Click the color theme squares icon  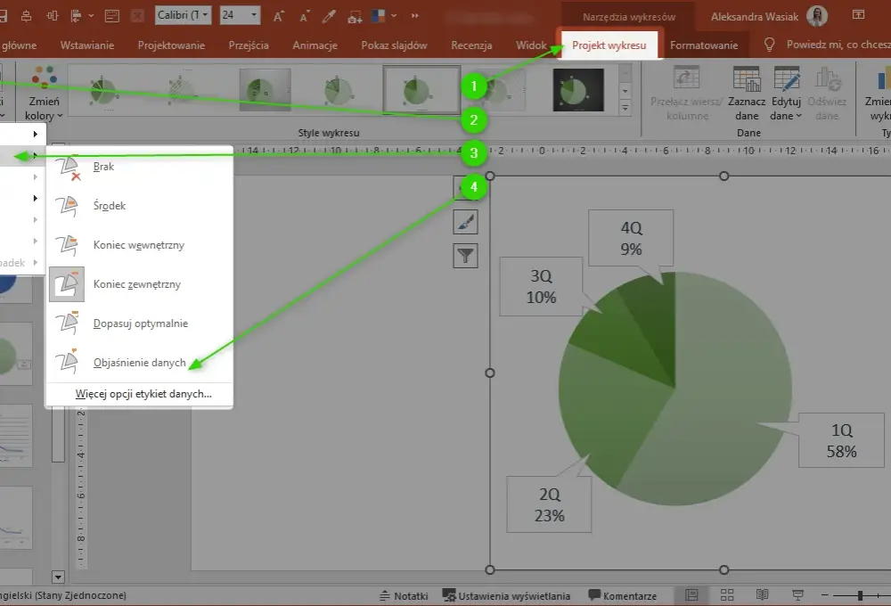click(378, 16)
